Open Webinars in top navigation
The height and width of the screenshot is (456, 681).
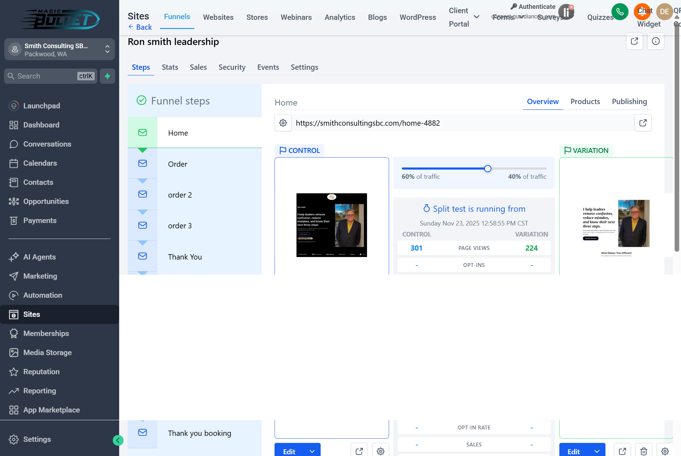296,17
